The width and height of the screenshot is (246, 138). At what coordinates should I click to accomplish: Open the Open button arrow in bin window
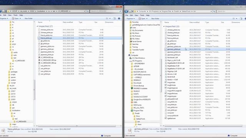(x=147, y=19)
